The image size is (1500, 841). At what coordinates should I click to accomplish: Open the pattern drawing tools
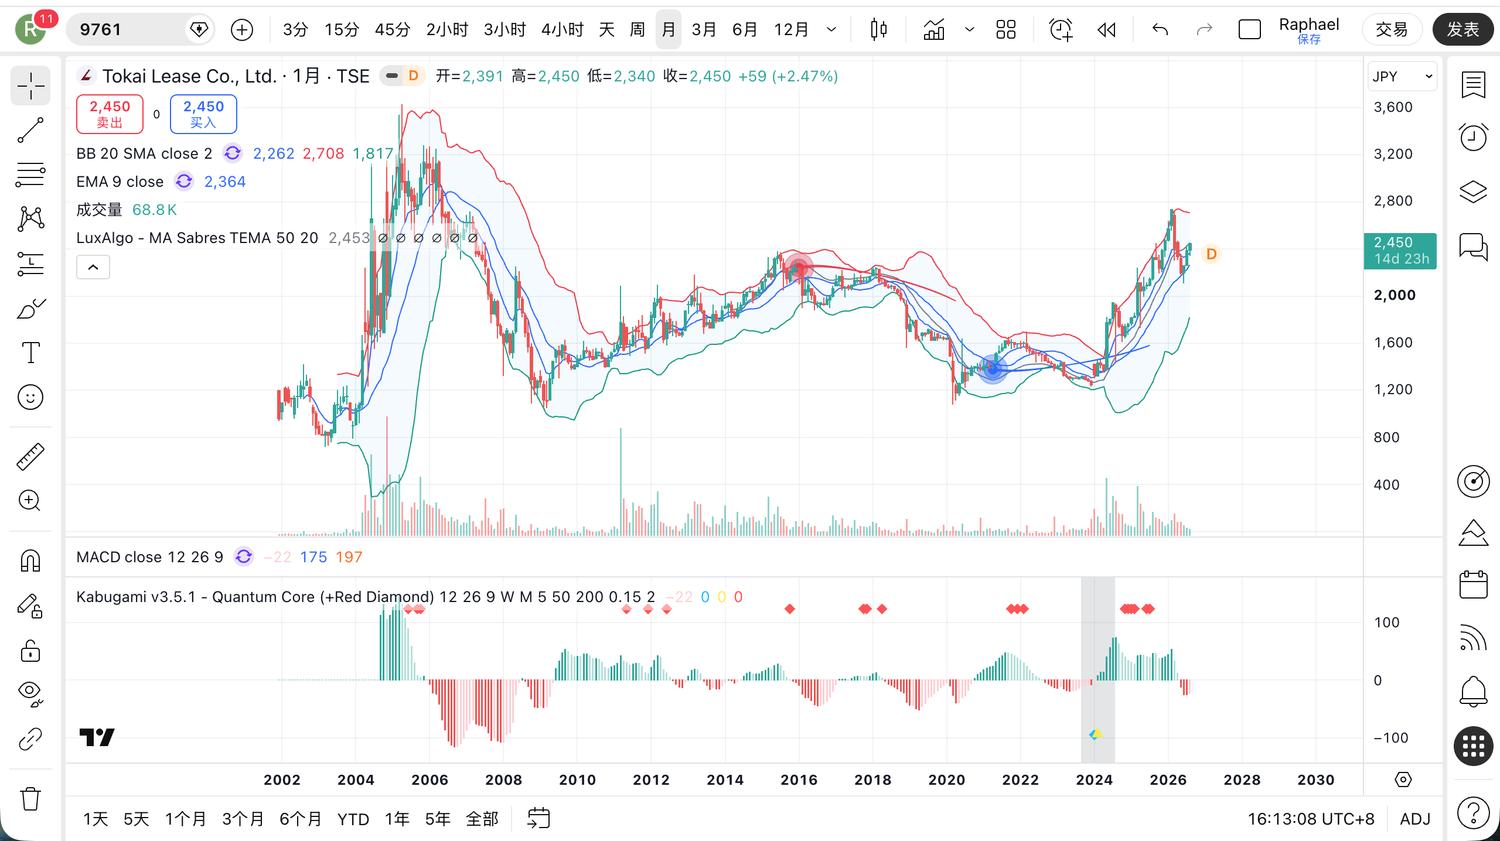30,219
